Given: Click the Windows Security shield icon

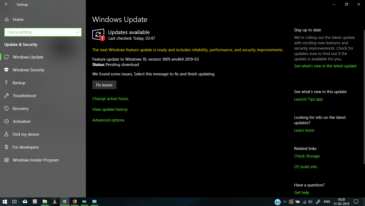Looking at the screenshot, I should point(6,70).
